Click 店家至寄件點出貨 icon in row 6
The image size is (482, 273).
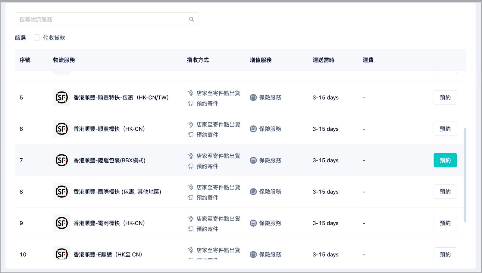coord(190,125)
